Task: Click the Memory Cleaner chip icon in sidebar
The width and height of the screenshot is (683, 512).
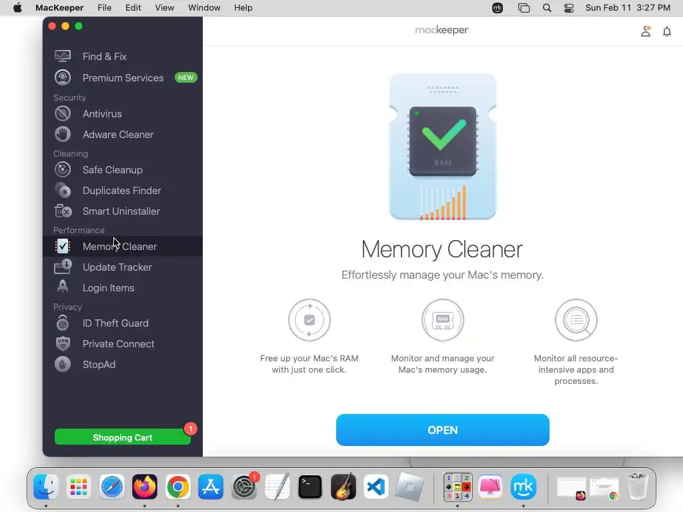Action: coord(63,247)
